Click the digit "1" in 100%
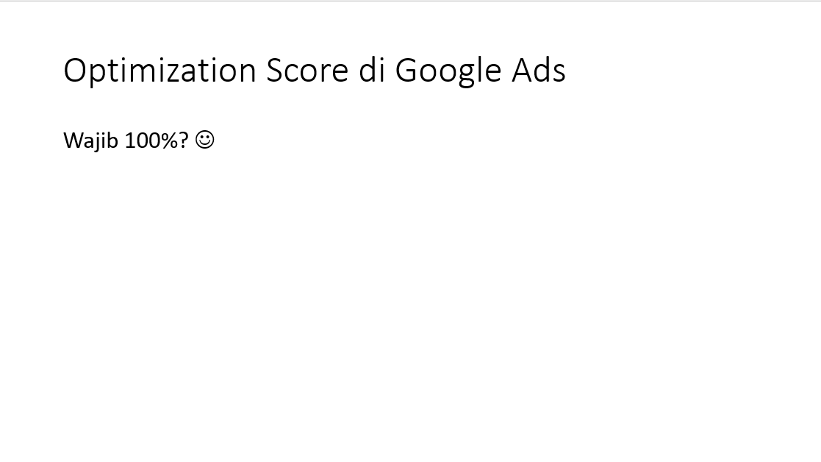This screenshot has width=821, height=462. coord(130,140)
